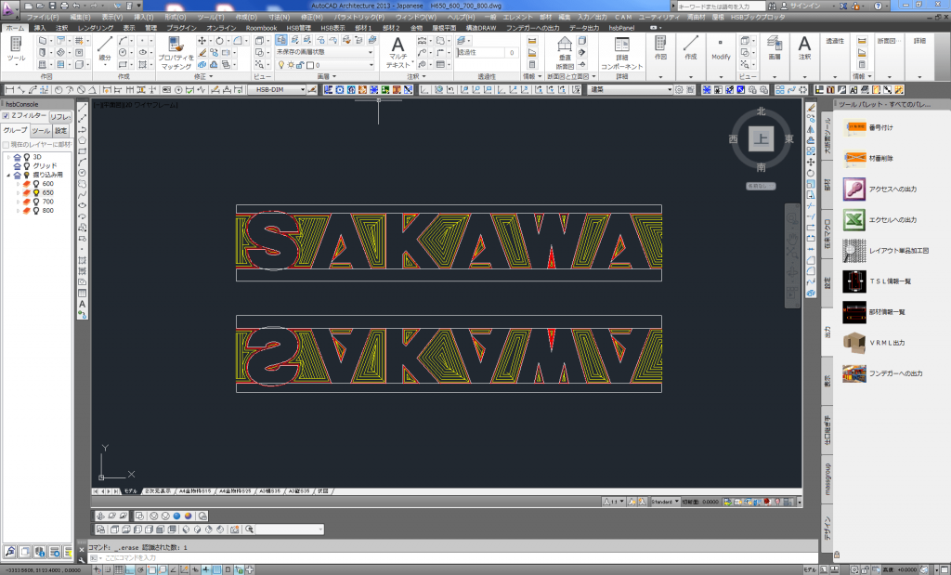Toggle visibility bulb of layer 650
The image size is (951, 575).
click(36, 192)
